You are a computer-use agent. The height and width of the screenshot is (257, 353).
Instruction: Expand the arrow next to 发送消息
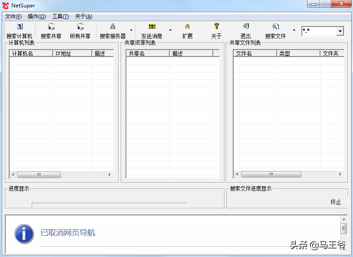pos(170,30)
